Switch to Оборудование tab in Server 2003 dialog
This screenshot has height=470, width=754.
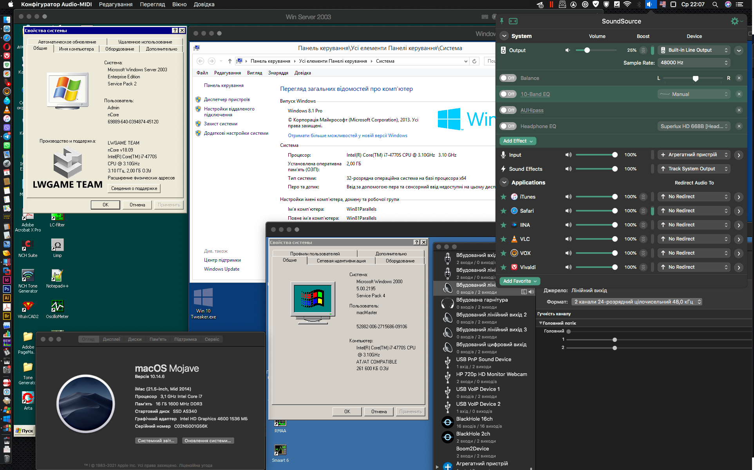pyautogui.click(x=120, y=49)
